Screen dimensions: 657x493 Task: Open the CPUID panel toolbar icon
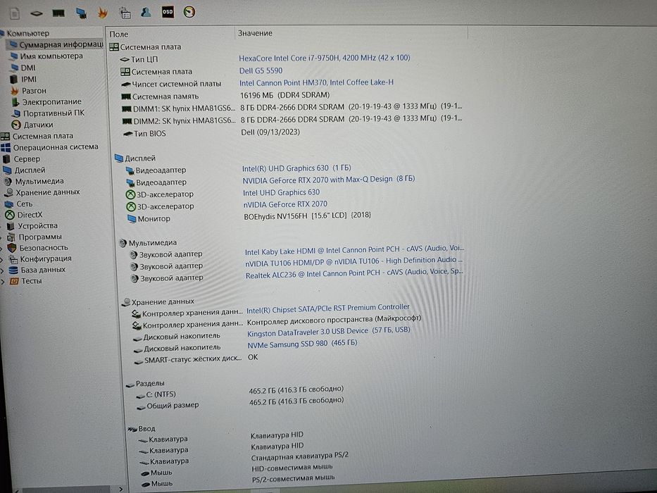37,13
